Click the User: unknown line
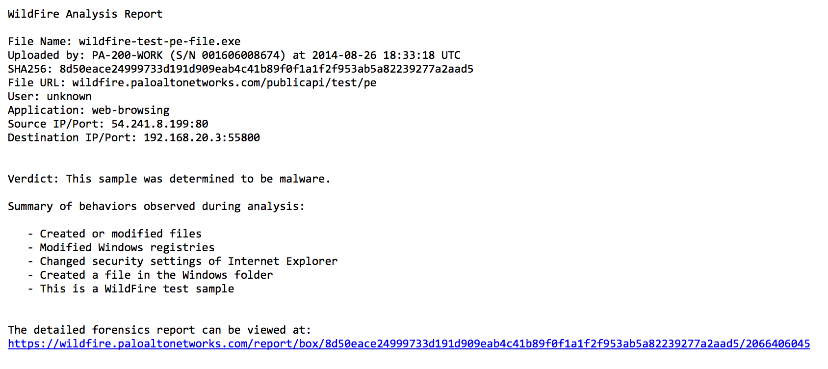 coord(50,97)
